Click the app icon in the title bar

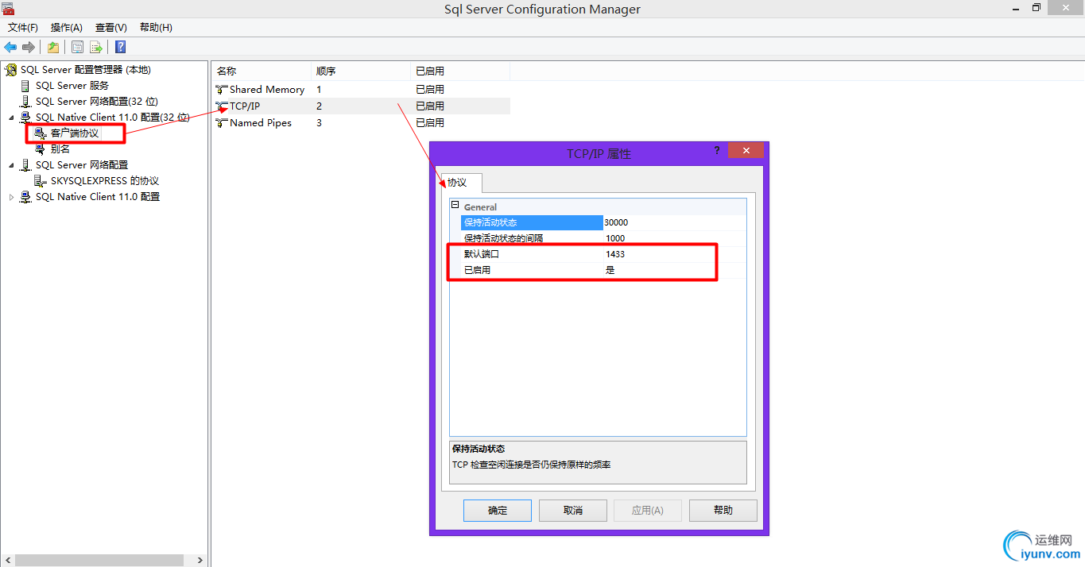[8, 8]
